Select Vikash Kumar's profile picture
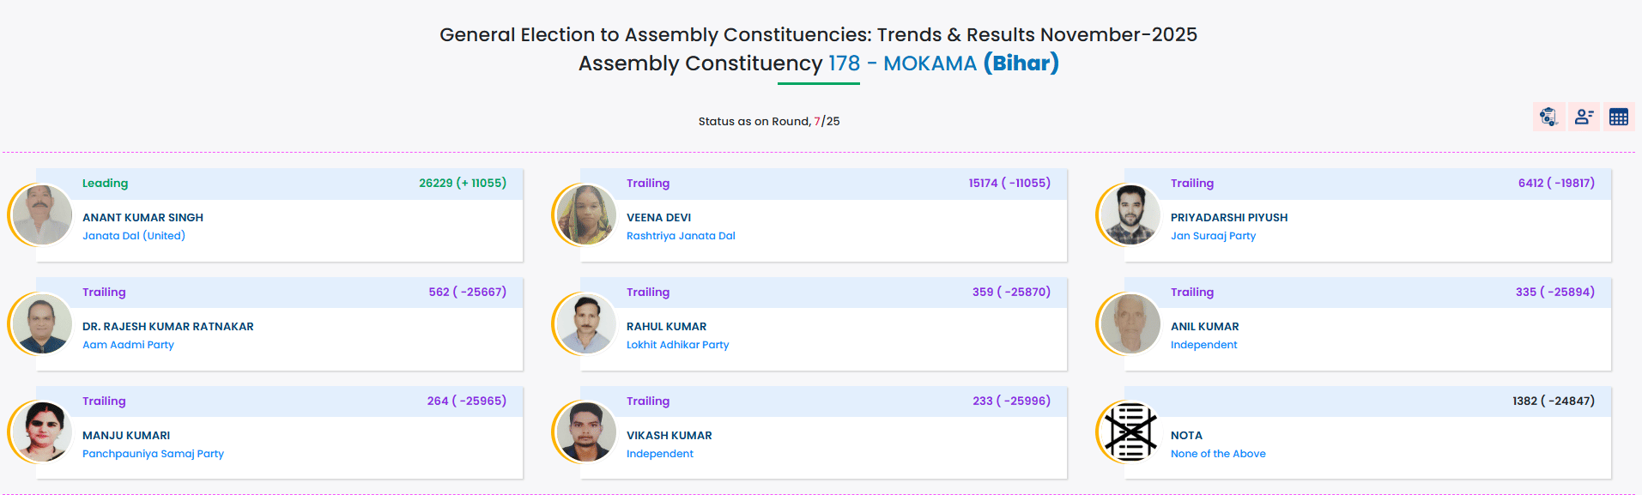The height and width of the screenshot is (495, 1642). (586, 432)
